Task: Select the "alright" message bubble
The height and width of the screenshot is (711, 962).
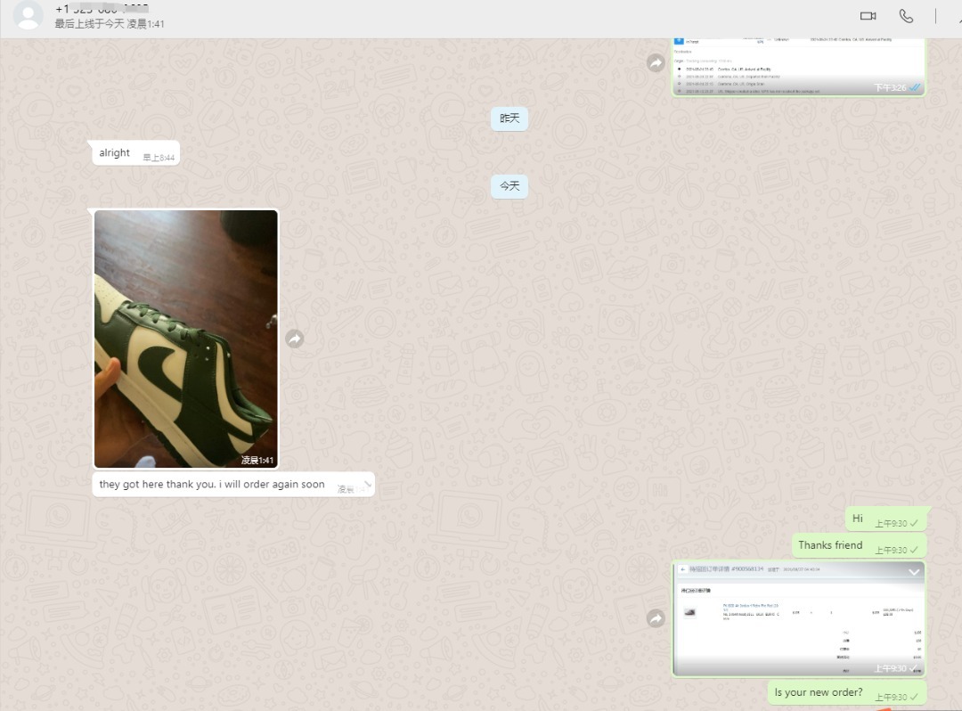Action: (115, 153)
